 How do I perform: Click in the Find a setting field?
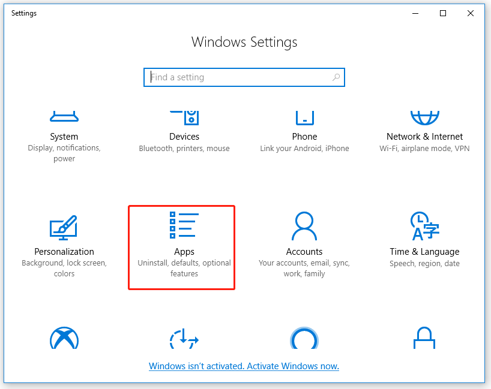tap(244, 77)
